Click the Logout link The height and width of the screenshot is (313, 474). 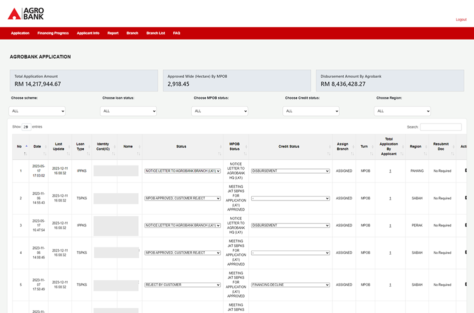click(x=460, y=19)
